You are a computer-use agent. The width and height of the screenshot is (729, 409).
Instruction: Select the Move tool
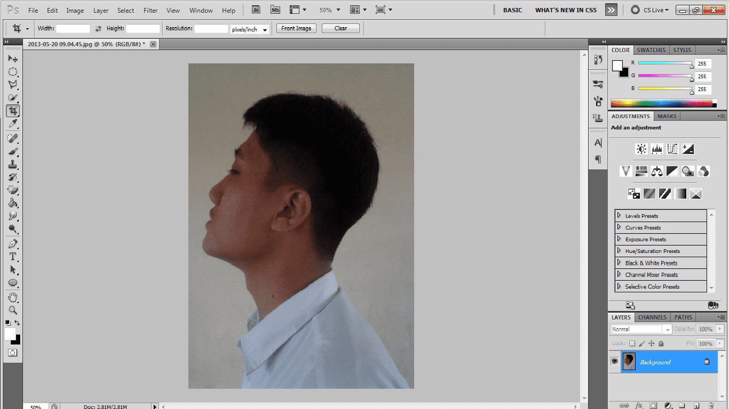[x=13, y=59]
